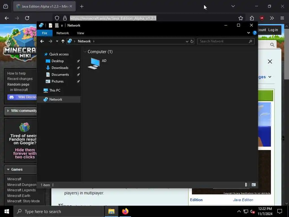Collapse the Games sidebar section
Image resolution: width=289 pixels, height=217 pixels.
(21, 170)
